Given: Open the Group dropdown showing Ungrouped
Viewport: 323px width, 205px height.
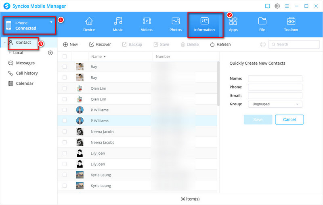Looking at the screenshot, I should [275, 104].
